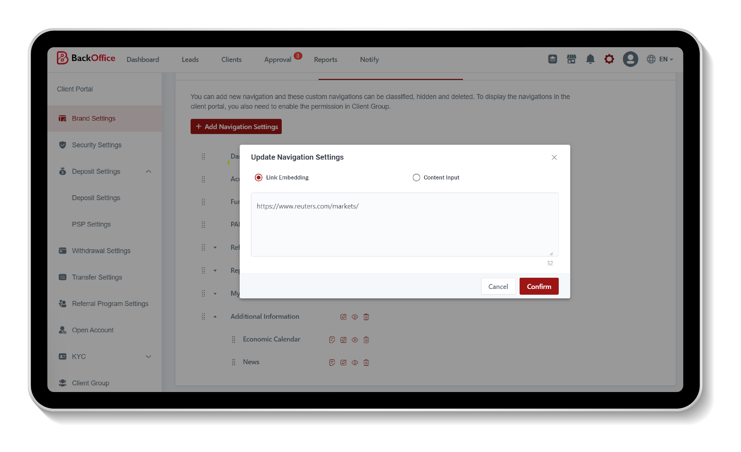Toggle visibility eye icon for Additional Information

click(355, 316)
